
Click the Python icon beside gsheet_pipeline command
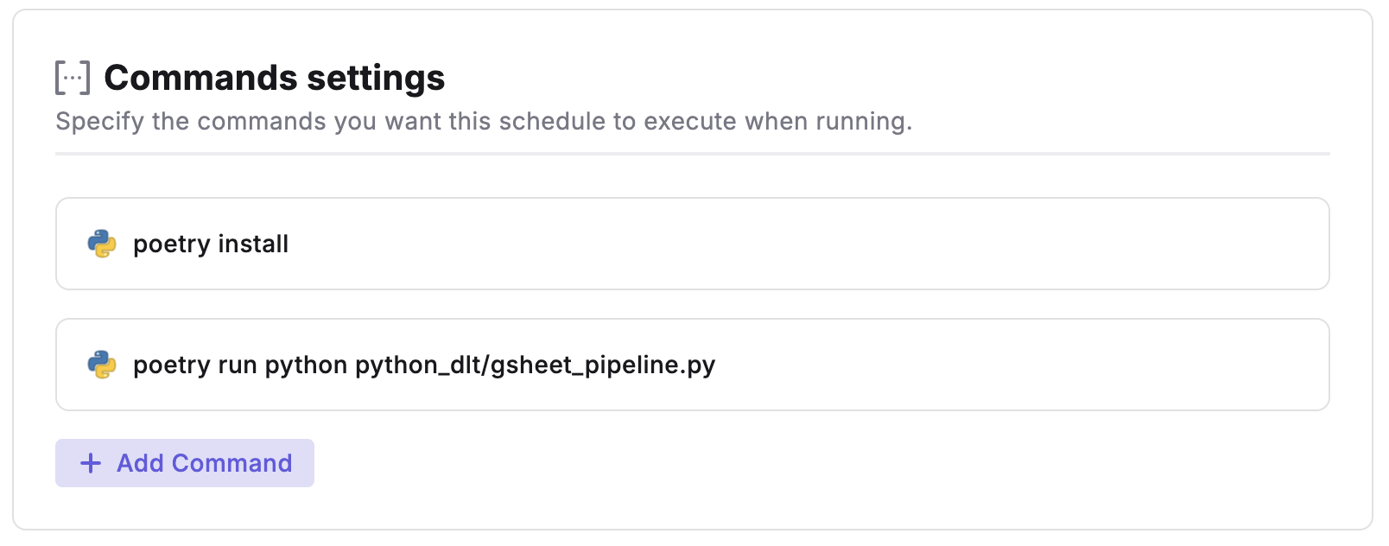click(102, 365)
